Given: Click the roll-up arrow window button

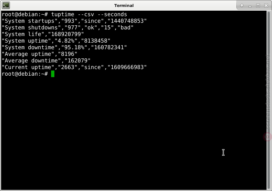Looking at the screenshot, I should pyautogui.click(x=242, y=6).
